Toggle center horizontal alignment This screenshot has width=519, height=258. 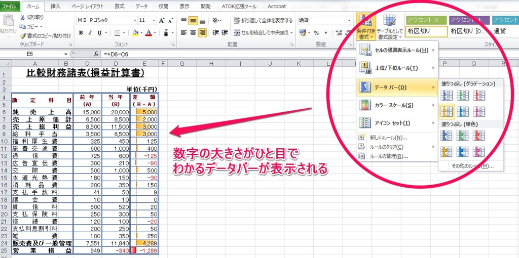(193, 33)
